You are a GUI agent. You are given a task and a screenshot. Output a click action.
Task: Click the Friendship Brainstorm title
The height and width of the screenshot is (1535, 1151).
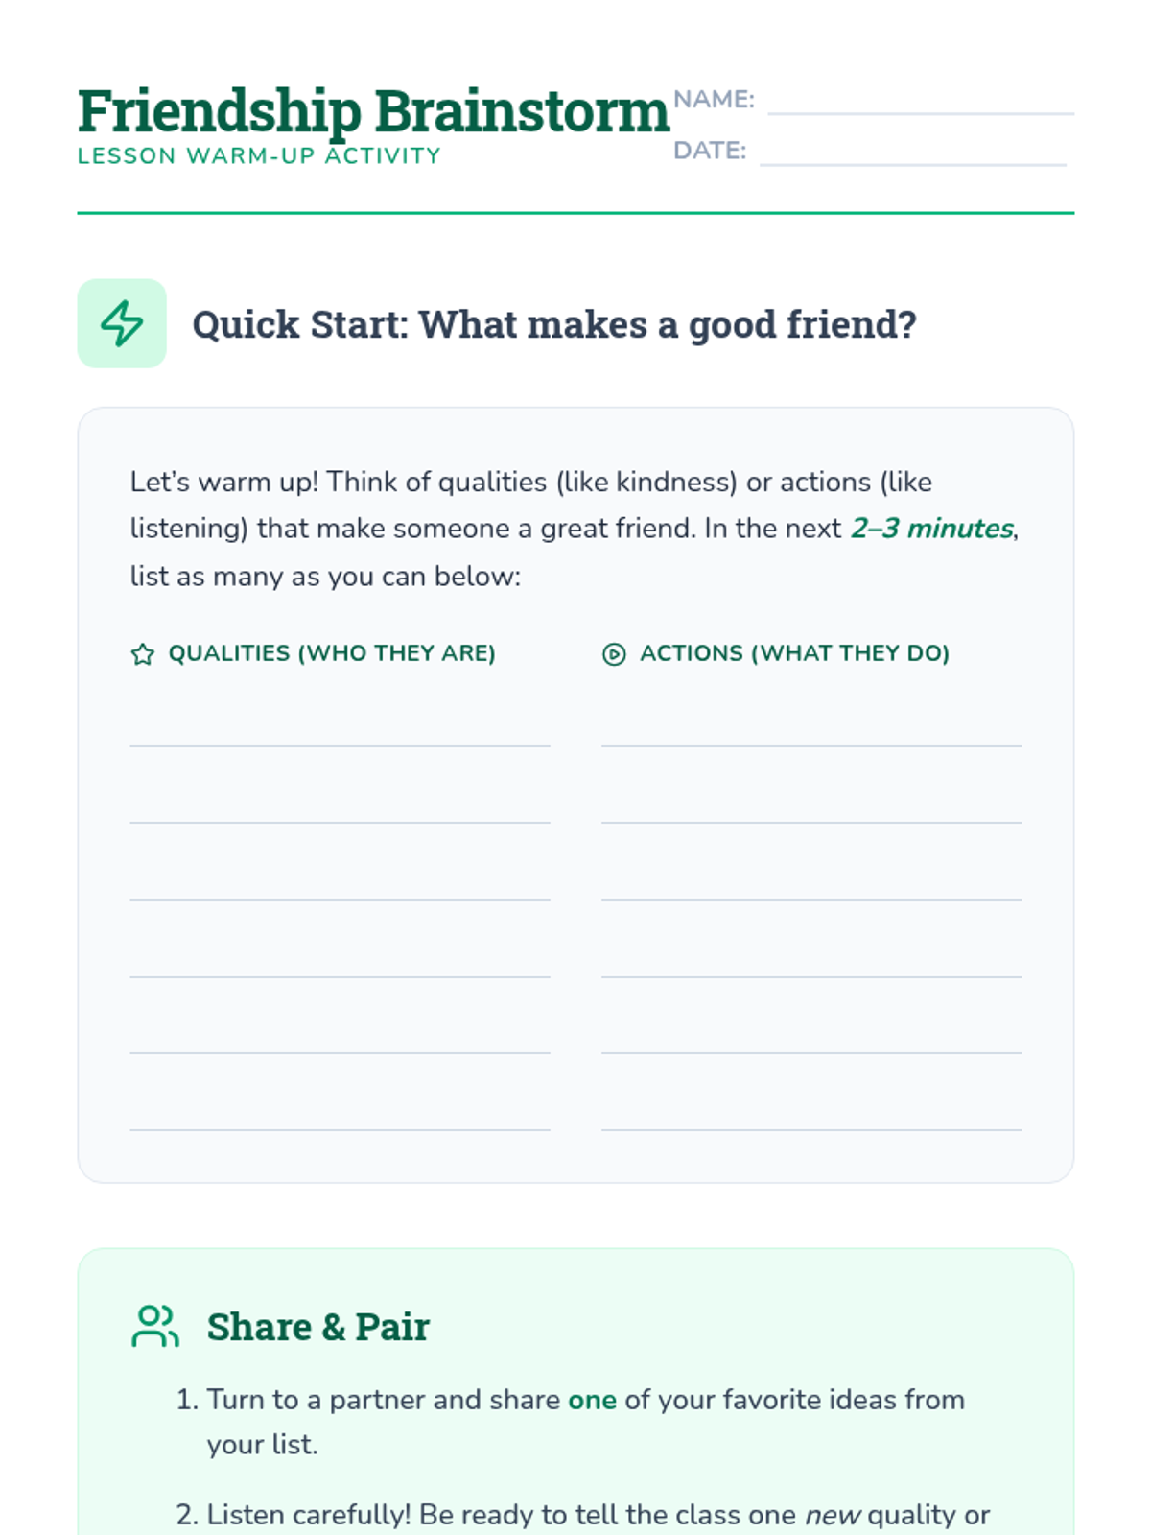373,111
